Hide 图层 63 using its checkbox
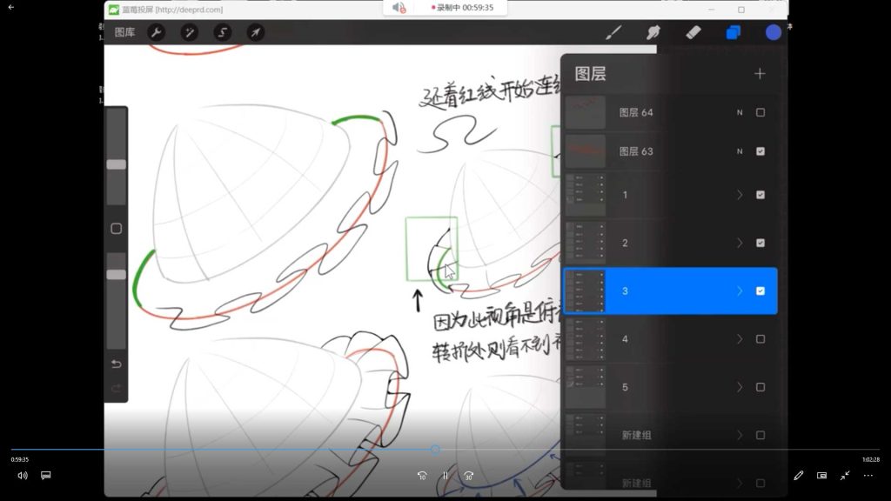 click(760, 151)
